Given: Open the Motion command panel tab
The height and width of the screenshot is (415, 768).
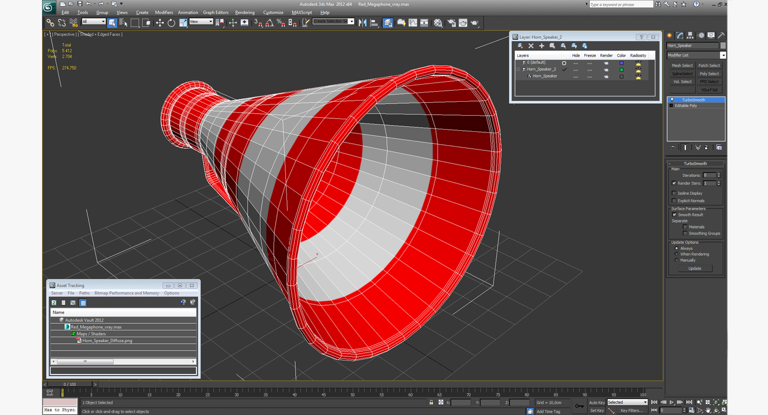Looking at the screenshot, I should 701,35.
